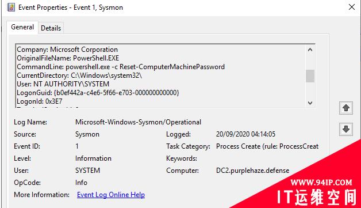Click the Level value Information

click(x=93, y=158)
